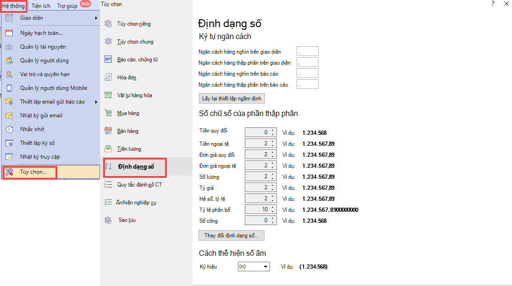Screen dimensions: 512x286
Task: Click the Nhắc nhở clock icon
Action: point(9,129)
